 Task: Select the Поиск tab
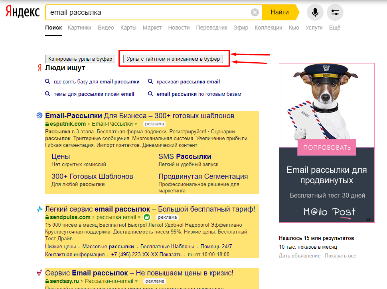[x=53, y=28]
